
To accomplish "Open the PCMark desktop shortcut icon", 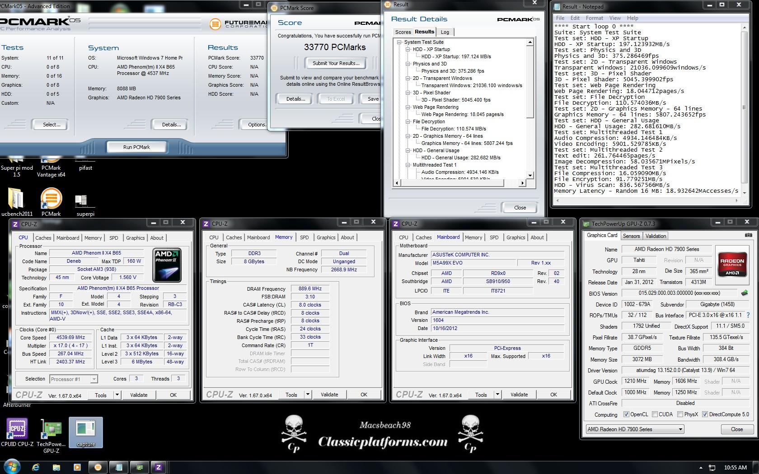I will 51,202.
